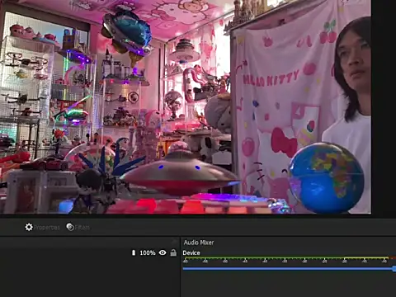Click the dock float icon above the lock

click(174, 242)
